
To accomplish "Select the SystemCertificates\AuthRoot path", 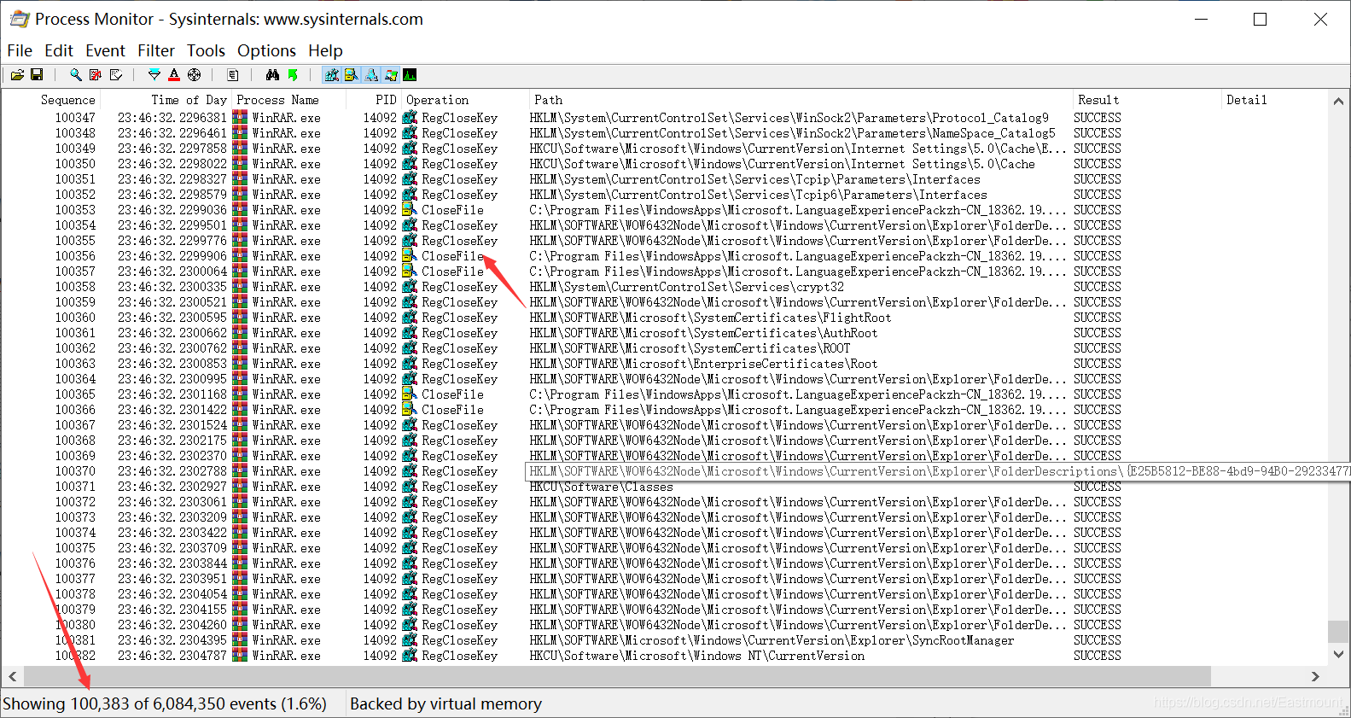I will [703, 333].
